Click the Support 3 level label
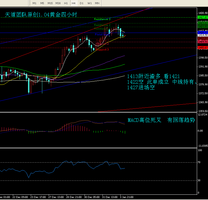Image resolution: width=208 pixels, height=200 pixels. point(102,50)
